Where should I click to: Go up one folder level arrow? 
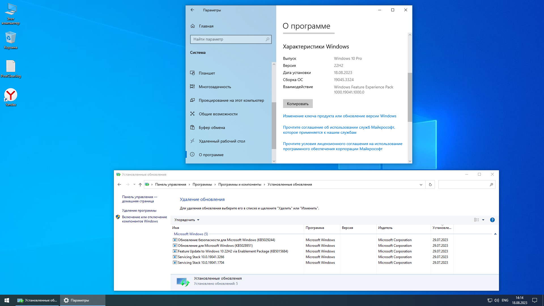click(140, 184)
